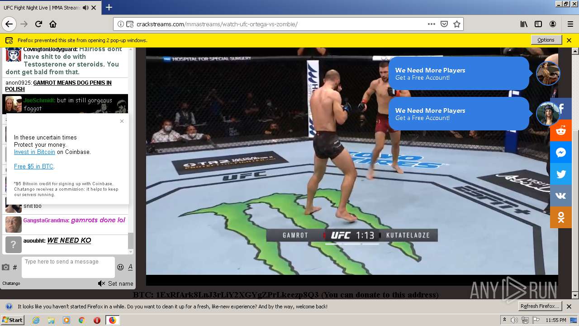The width and height of the screenshot is (579, 326).
Task: Launch Opera from the taskbar
Action: coord(97,320)
